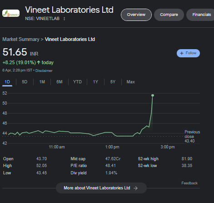Open the Disclaimer link

(44, 71)
